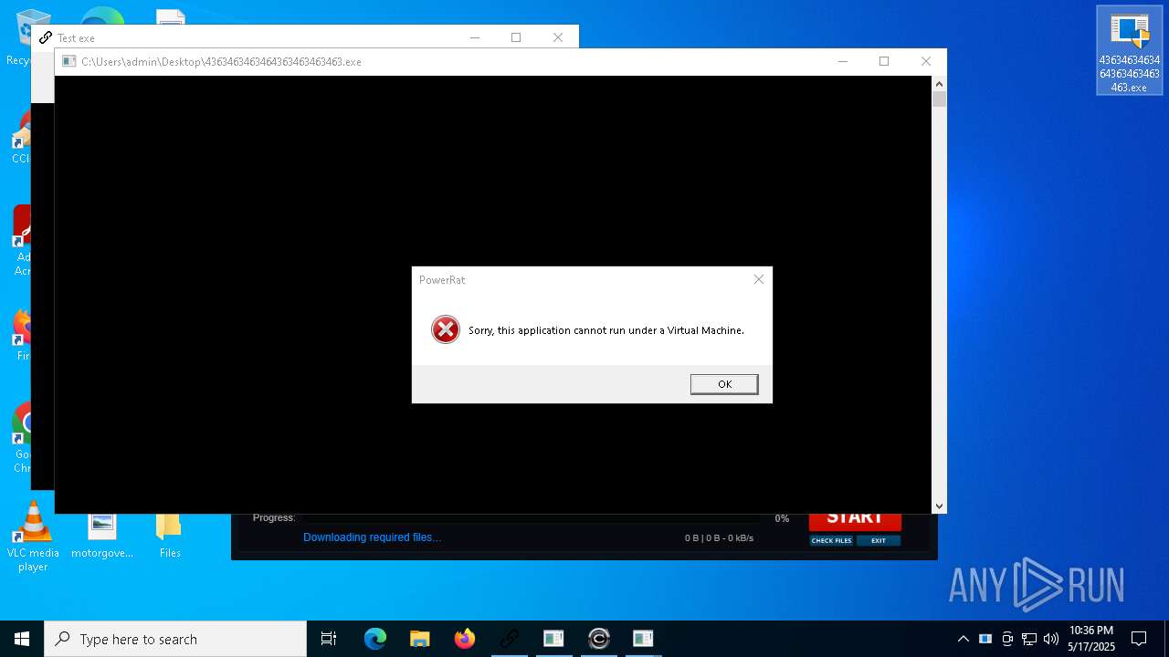The height and width of the screenshot is (657, 1169).
Task: Switch to the circular C app in taskbar
Action: (x=599, y=639)
